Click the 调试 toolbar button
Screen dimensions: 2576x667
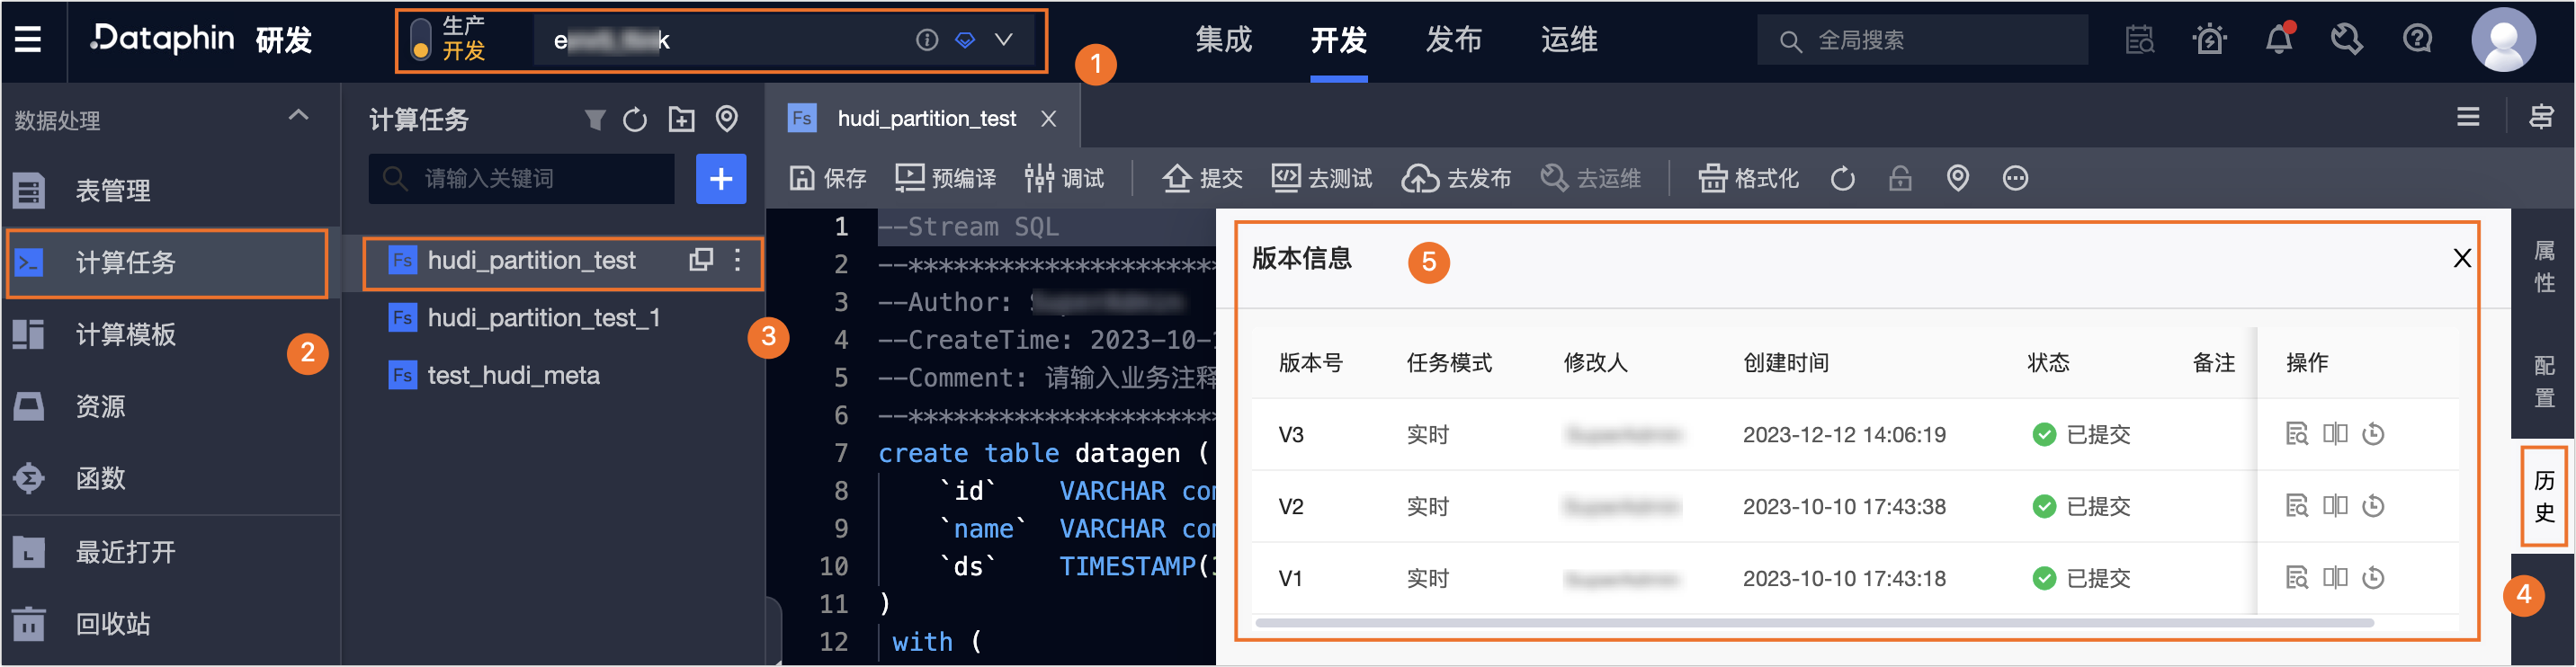1065,178
